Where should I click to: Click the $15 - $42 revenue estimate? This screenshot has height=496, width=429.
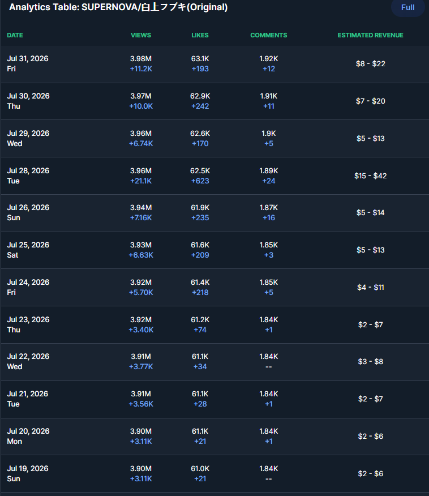click(x=371, y=176)
